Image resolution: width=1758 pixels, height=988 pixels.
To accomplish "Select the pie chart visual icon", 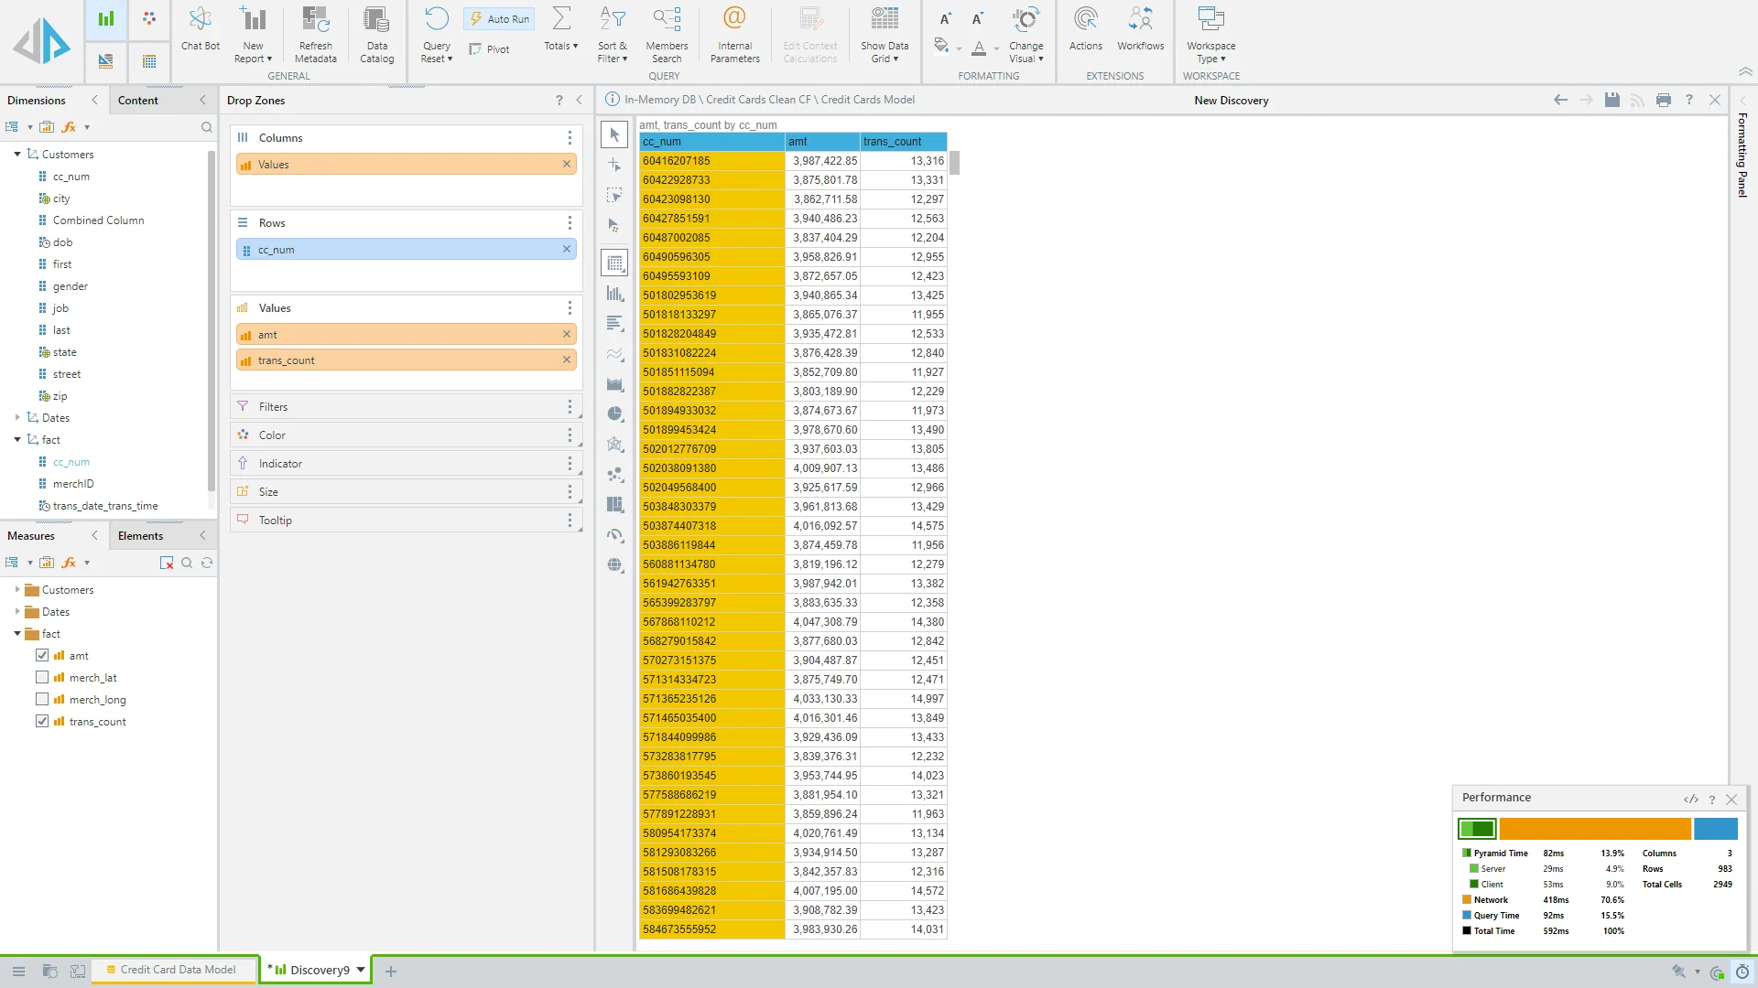I will point(615,414).
